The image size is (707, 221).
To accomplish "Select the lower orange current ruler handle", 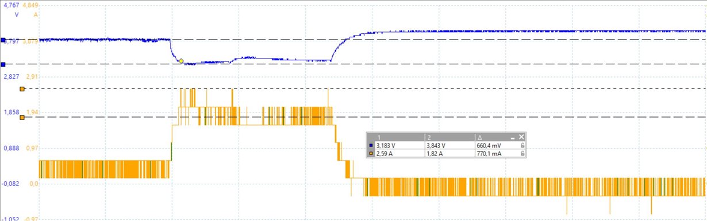I will click(x=22, y=117).
